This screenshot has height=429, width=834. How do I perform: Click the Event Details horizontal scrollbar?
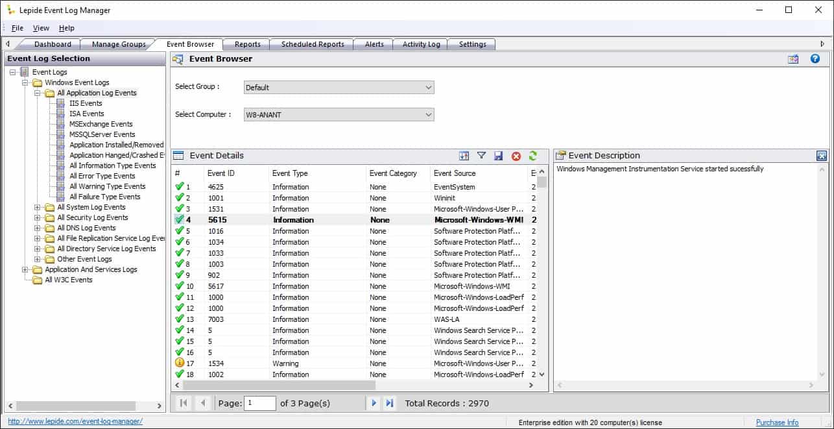click(x=354, y=385)
